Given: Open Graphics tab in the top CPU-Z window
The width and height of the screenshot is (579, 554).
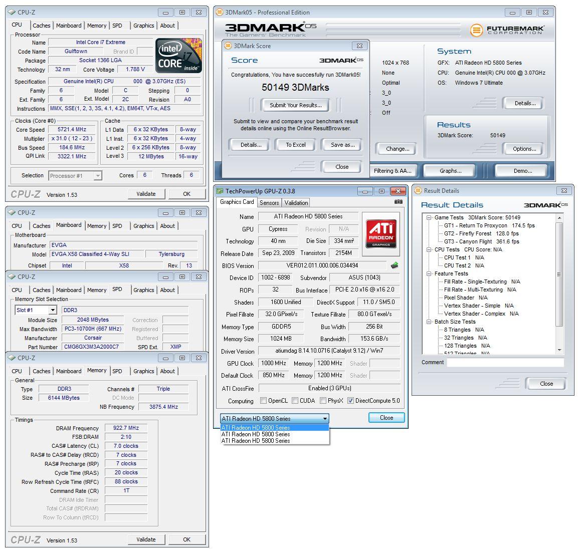Looking at the screenshot, I should tap(144, 26).
